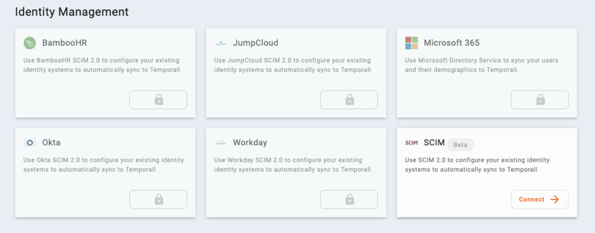Click the 'Use BambooHR SCIM 2.0' description text
The image size is (595, 233).
(x=101, y=65)
